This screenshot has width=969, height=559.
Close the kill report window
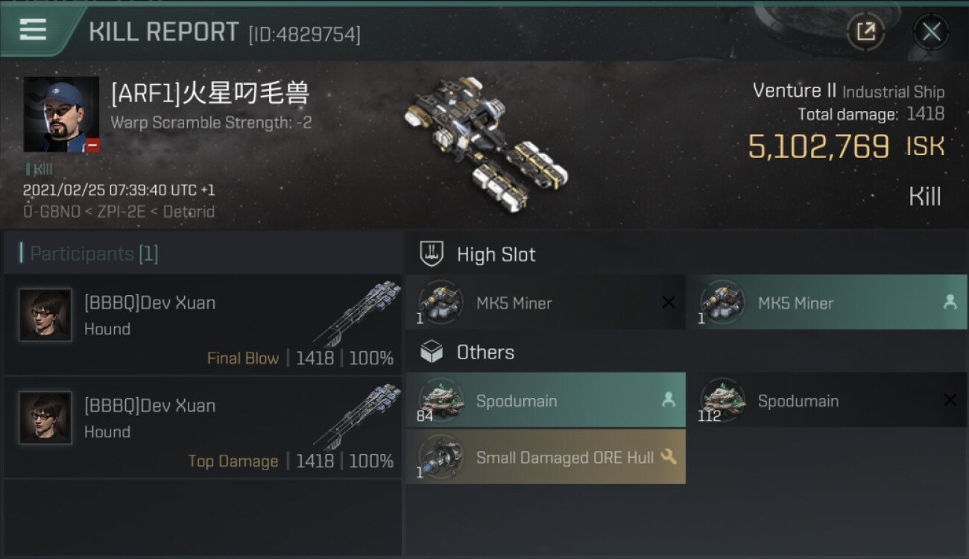pyautogui.click(x=931, y=31)
